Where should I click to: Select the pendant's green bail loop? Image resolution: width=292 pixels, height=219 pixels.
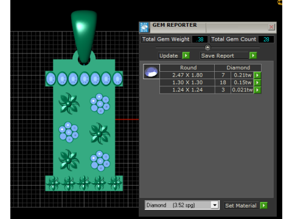coord(84,36)
